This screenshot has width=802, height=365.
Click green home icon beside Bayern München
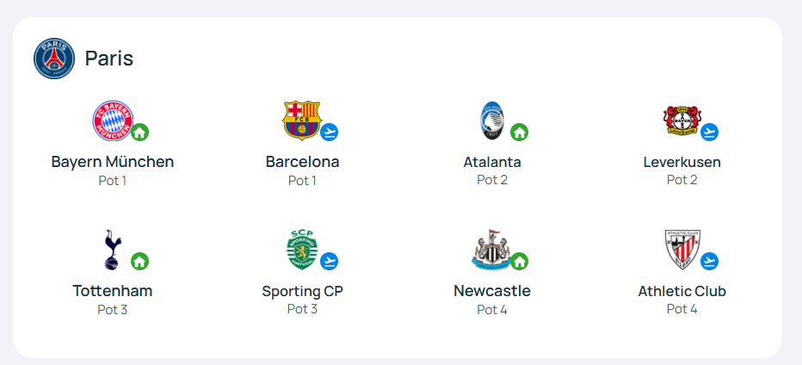140,132
